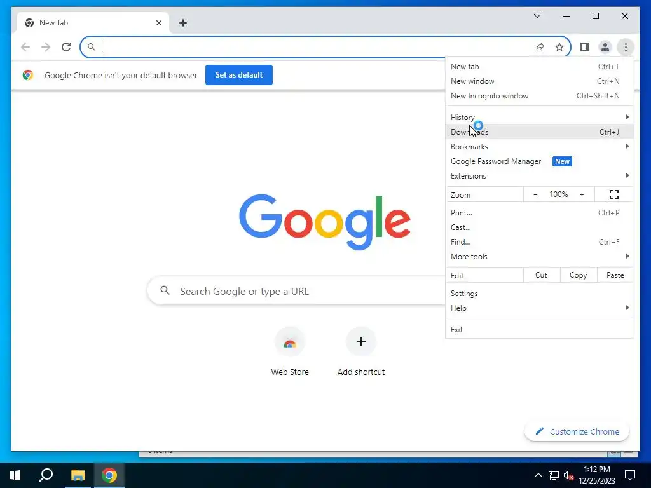Open the notification center icon
Viewport: 651px width, 488px height.
click(x=630, y=475)
